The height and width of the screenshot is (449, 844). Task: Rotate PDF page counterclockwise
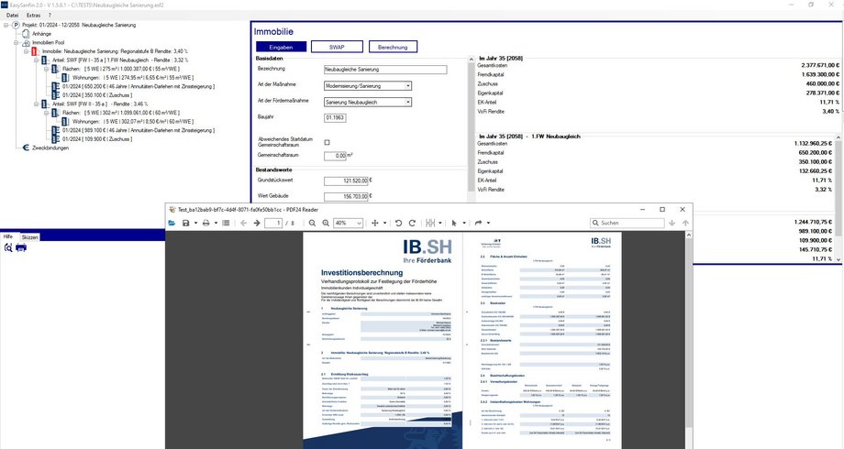[x=398, y=223]
